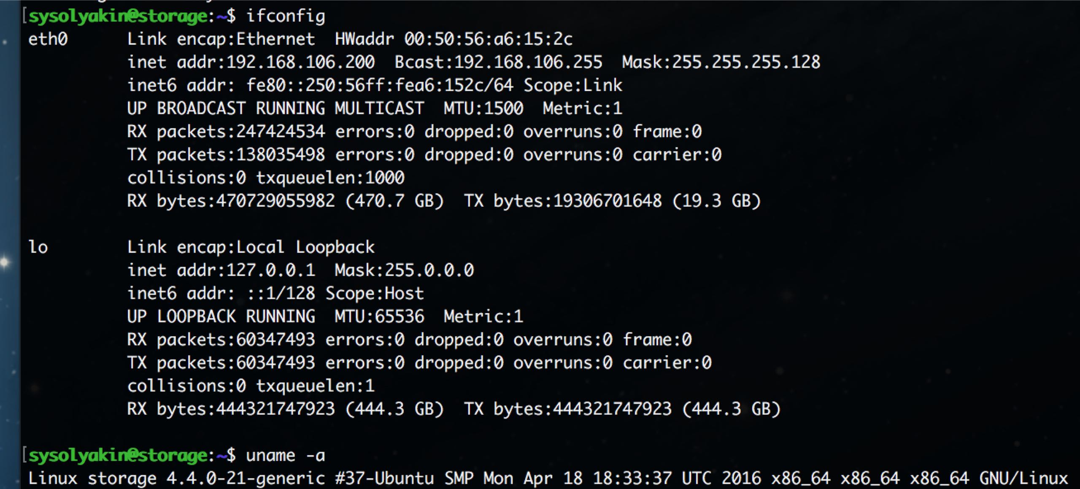Click the lo interface name

click(x=38, y=247)
